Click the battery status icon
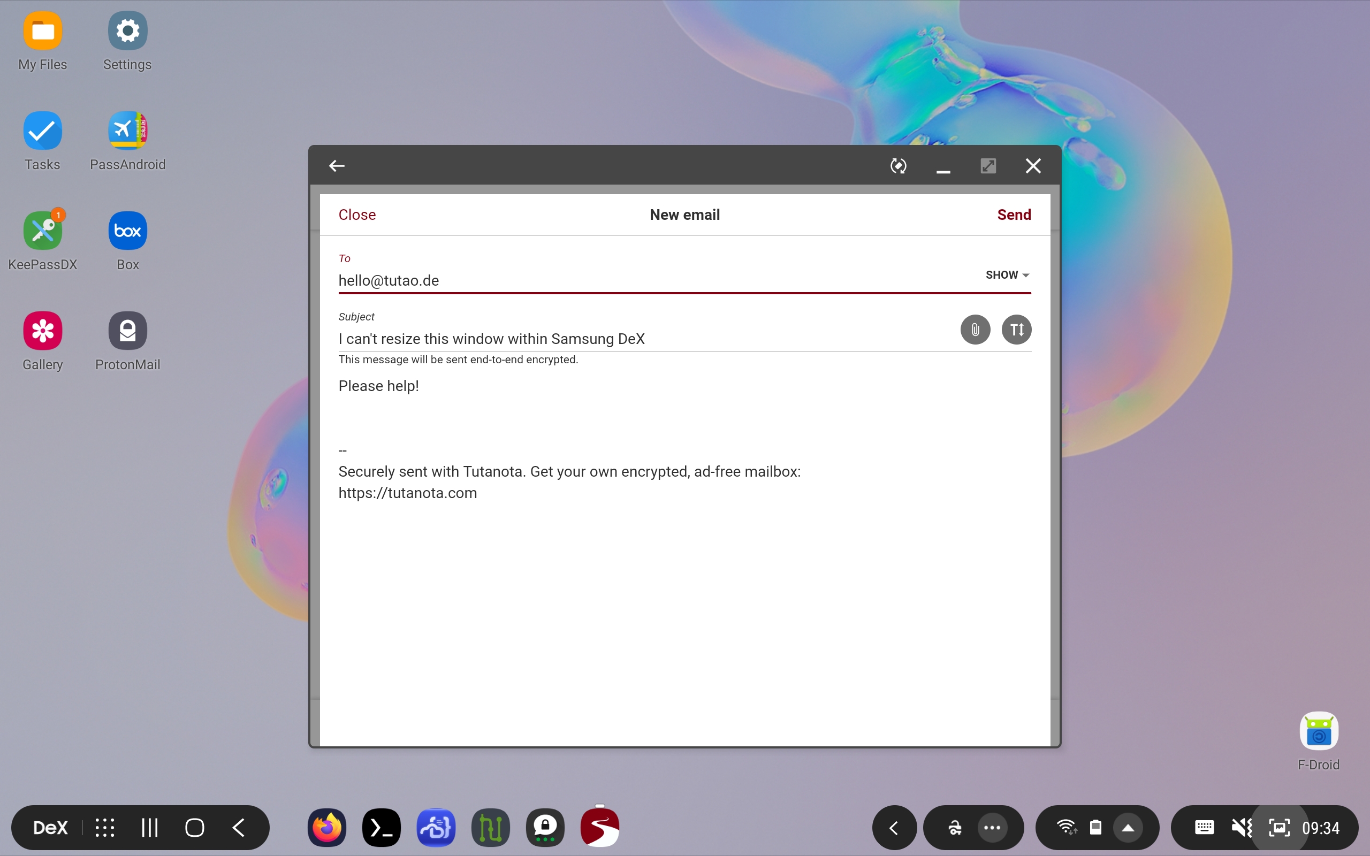Screen dimensions: 1370x856 [1096, 828]
